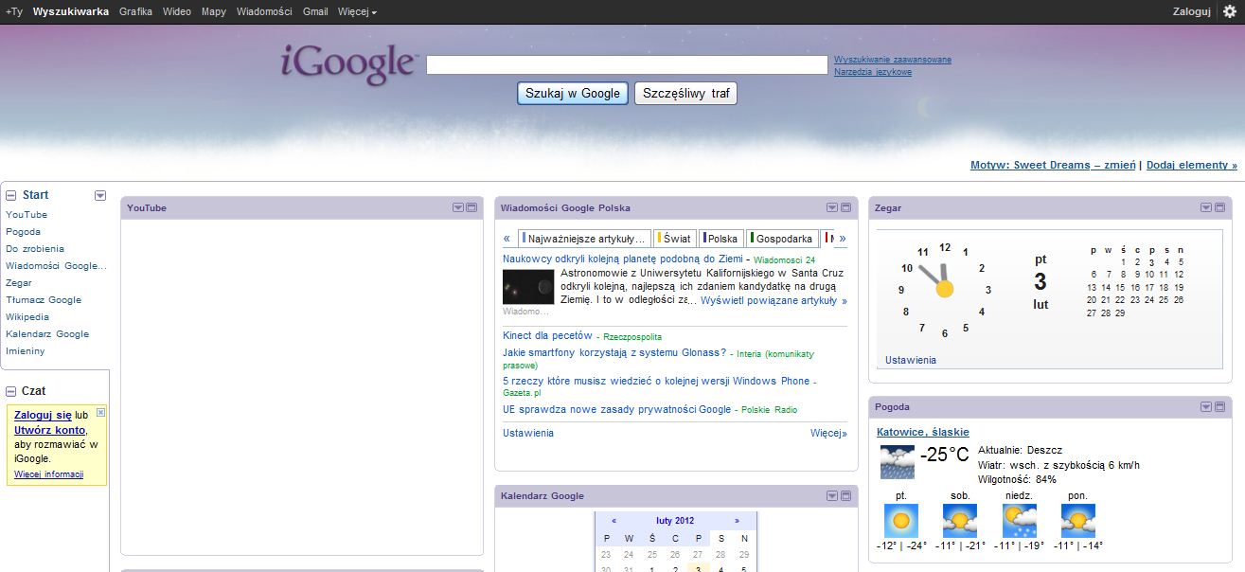Open Ustawienia in the news gadget
This screenshot has width=1245, height=572.
[x=528, y=433]
